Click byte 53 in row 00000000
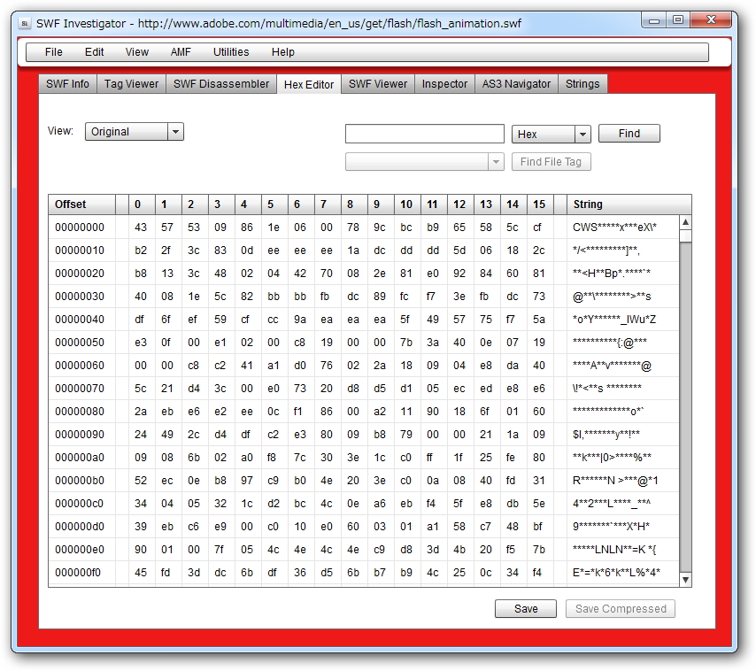Image resolution: width=756 pixels, height=671 pixels. pos(194,227)
